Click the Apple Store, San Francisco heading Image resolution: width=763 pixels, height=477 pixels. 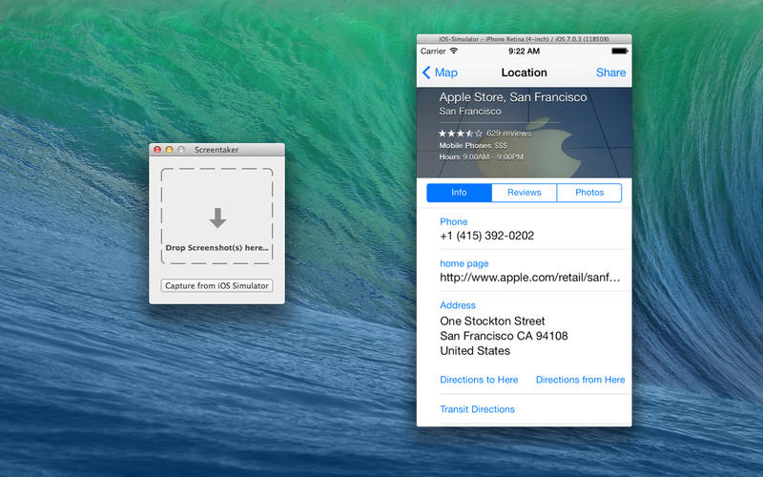513,97
